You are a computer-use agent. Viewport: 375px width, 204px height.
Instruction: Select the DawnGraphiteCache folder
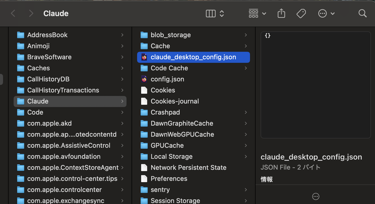(194, 123)
